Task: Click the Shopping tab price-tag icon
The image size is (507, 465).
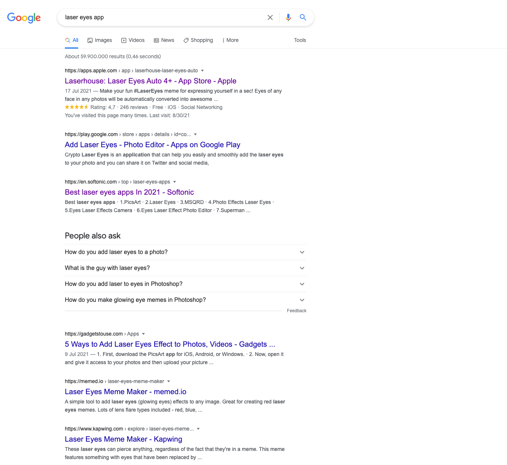Action: click(x=186, y=40)
